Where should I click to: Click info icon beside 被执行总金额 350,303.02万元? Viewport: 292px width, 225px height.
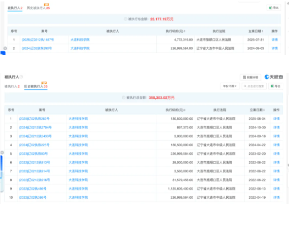[124, 97]
